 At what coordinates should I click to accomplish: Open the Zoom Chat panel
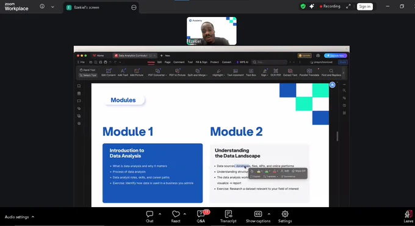point(150,216)
